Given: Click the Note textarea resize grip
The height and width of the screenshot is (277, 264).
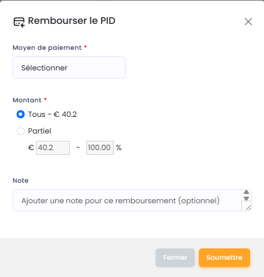Looking at the screenshot, I should point(248,207).
